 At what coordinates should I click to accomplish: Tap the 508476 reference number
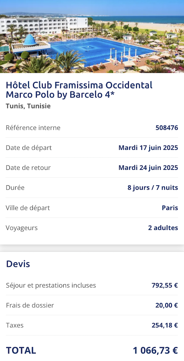point(167,128)
